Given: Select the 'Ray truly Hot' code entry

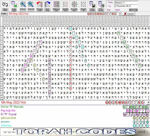Looking at the screenshot, I should [x=8, y=110].
